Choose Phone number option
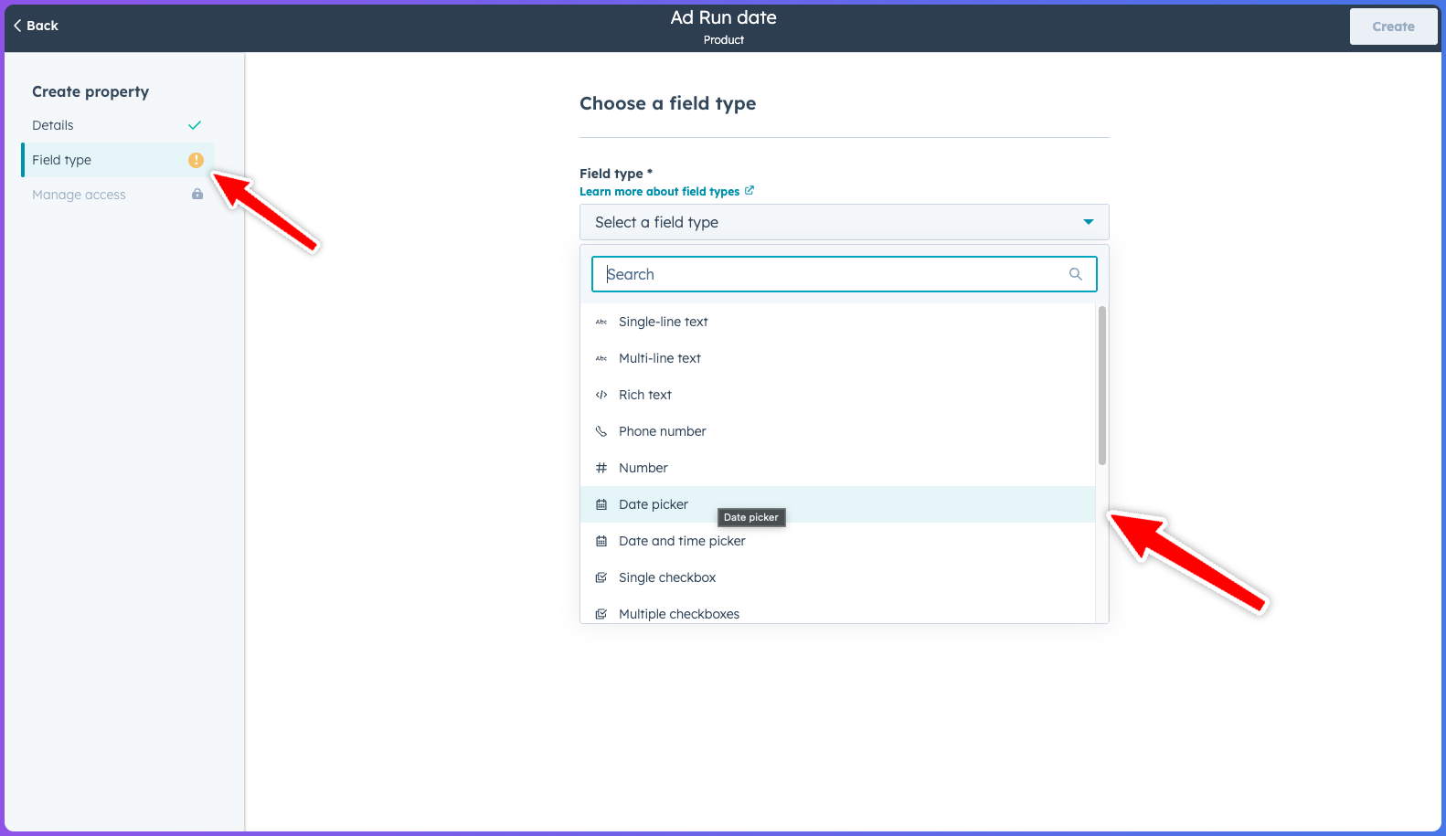This screenshot has height=836, width=1446. point(837,431)
